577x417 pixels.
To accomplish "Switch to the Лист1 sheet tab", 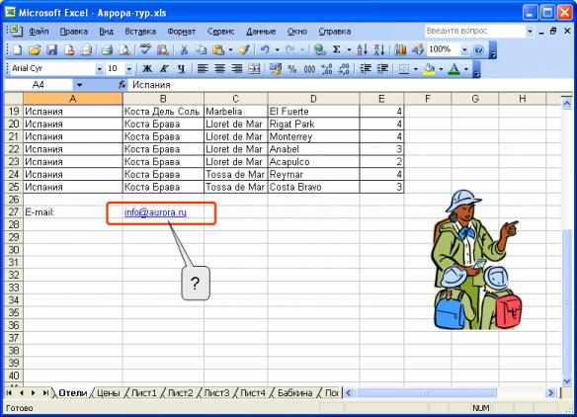I will pos(144,393).
